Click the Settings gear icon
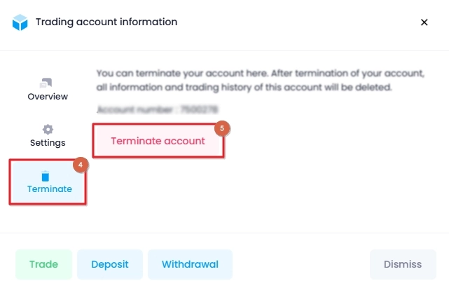The height and width of the screenshot is (288, 449). point(48,130)
